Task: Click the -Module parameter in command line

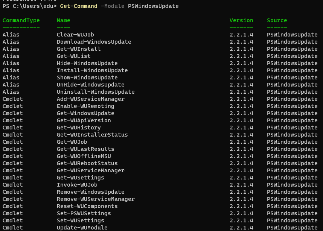Action: point(113,6)
